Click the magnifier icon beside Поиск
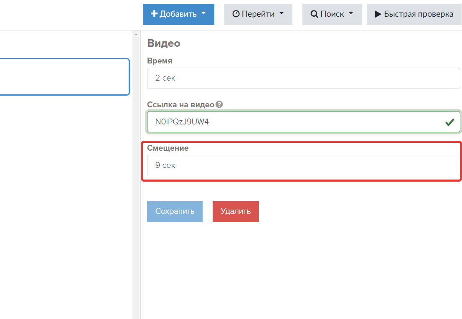This screenshot has width=462, height=319. click(x=314, y=14)
